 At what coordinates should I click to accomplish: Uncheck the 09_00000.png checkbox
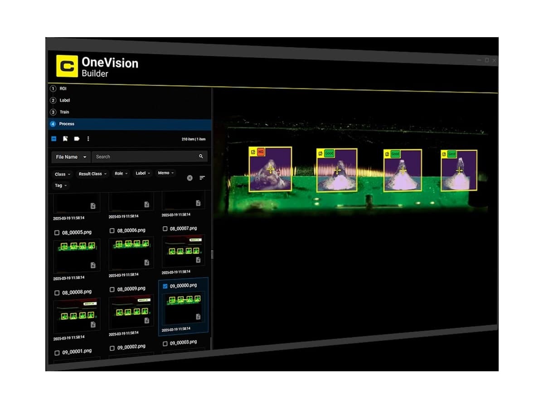165,286
